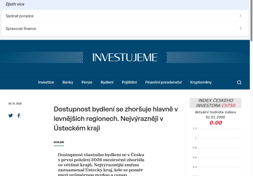
Task: Open the Pojištění menu item
Action: (130, 82)
